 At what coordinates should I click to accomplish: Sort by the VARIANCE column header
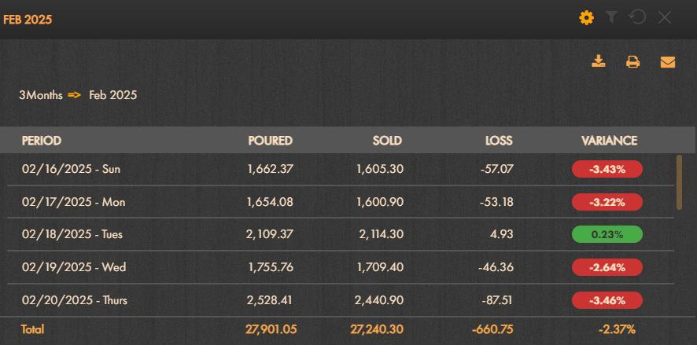point(610,141)
